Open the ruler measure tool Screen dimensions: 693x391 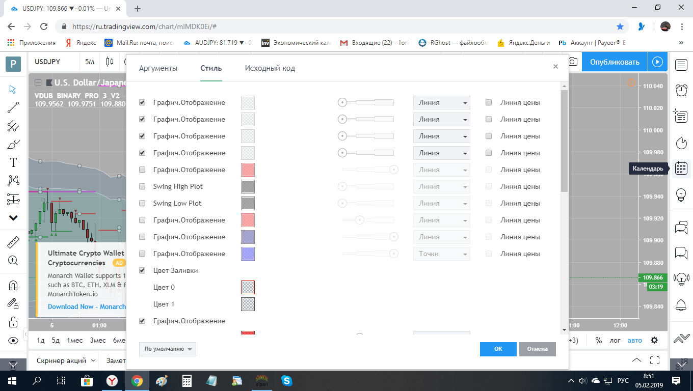13,242
